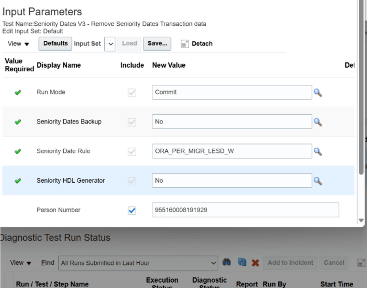Open lookup icon for Seniority Dates Backup
Image resolution: width=367 pixels, height=288 pixels.
[318, 122]
